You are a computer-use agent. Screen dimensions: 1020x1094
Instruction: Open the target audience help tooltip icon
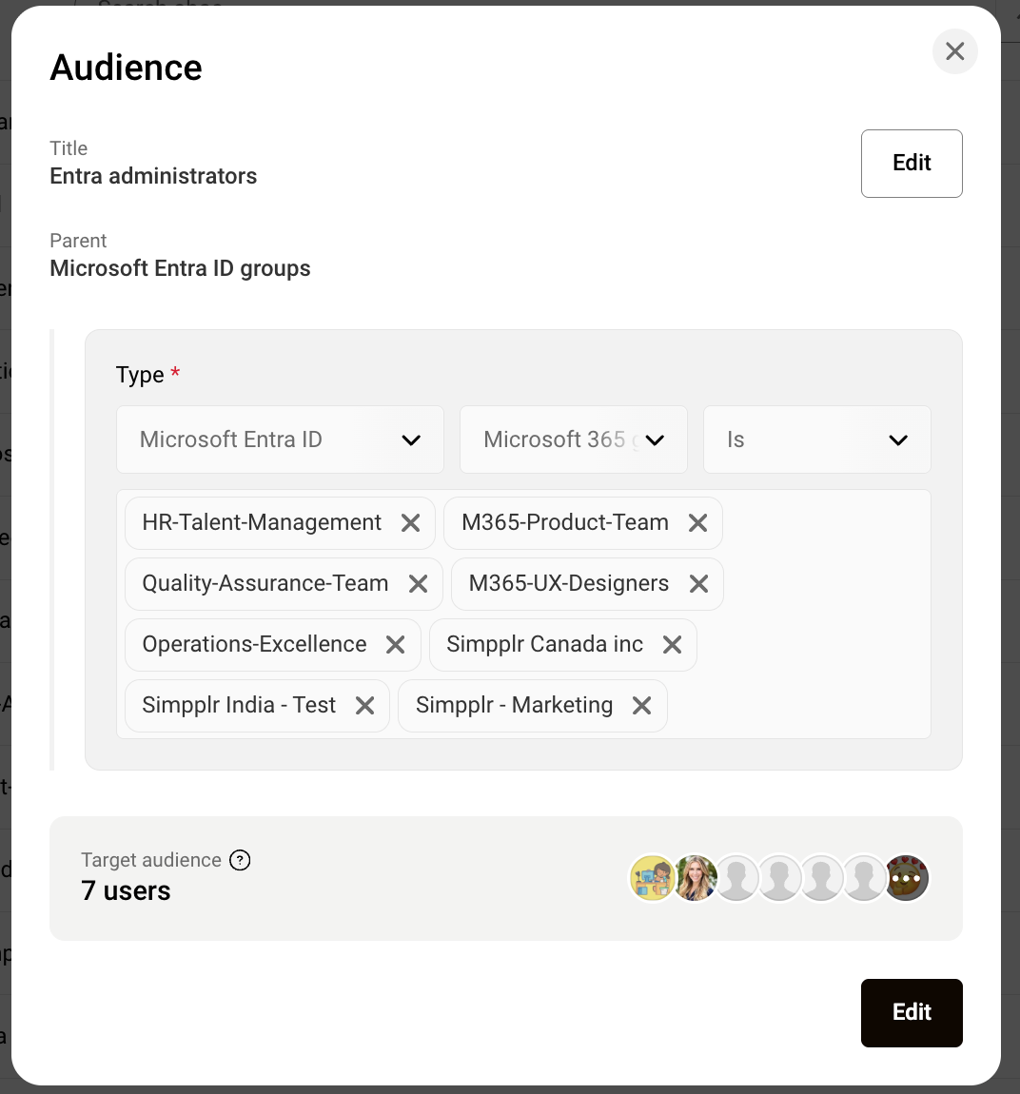[x=241, y=860]
